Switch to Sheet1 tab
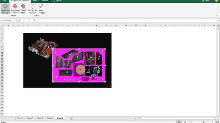The image size is (220, 123). [x=20, y=118]
